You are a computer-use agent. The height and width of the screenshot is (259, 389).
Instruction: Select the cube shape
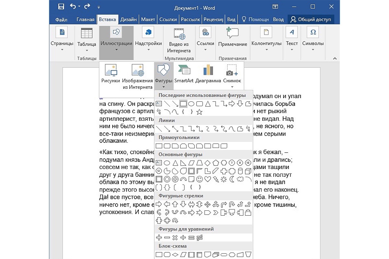[248, 171]
